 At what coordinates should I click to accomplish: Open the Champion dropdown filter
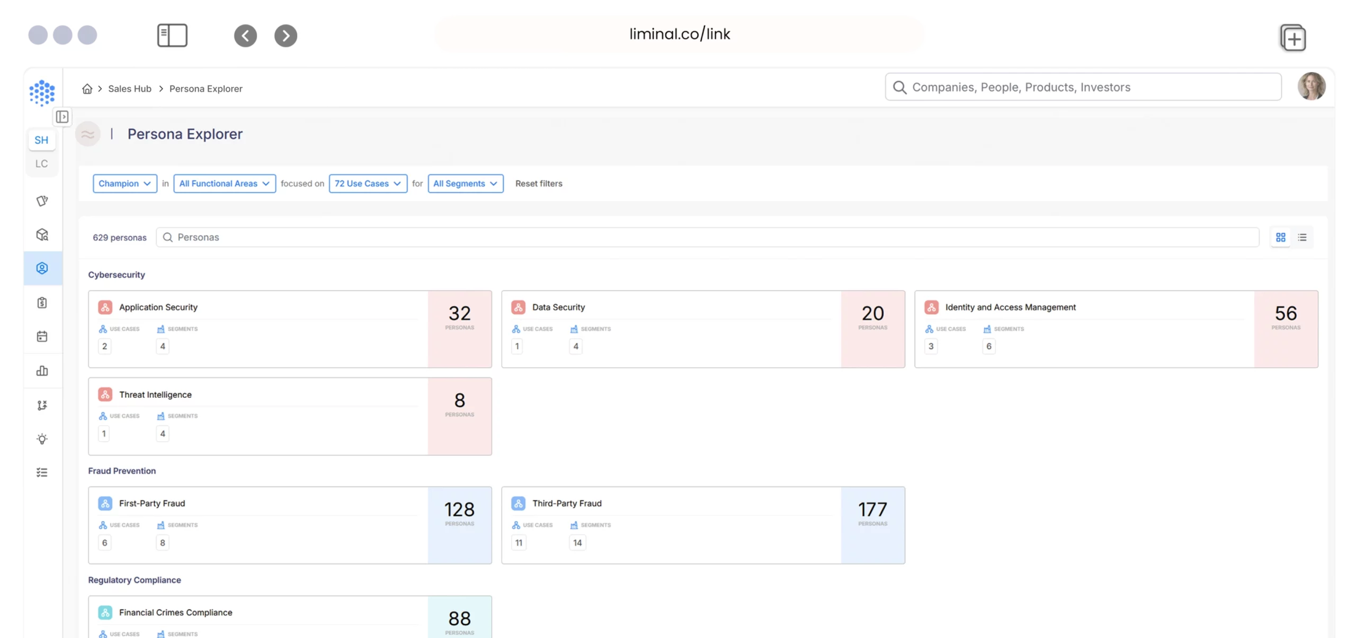tap(124, 184)
